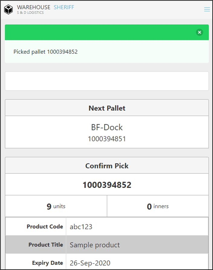213x270 pixels.
Task: Click the 9 units cell
Action: click(56, 206)
